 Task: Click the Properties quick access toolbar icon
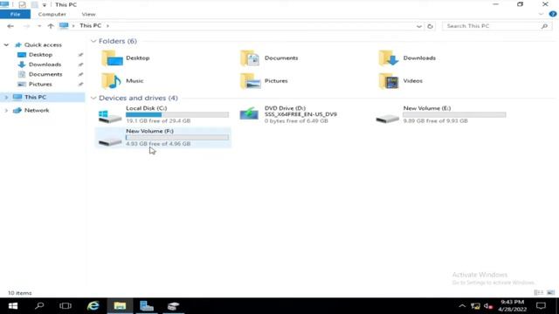pos(22,4)
